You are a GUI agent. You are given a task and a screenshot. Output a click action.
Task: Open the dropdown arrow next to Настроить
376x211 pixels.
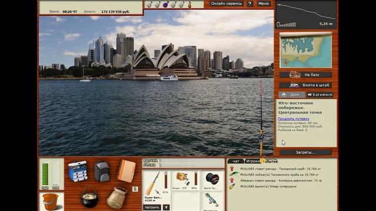click(x=166, y=207)
